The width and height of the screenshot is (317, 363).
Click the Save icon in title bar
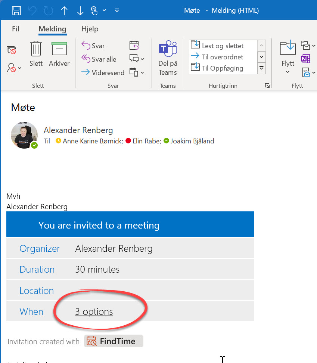[16, 10]
